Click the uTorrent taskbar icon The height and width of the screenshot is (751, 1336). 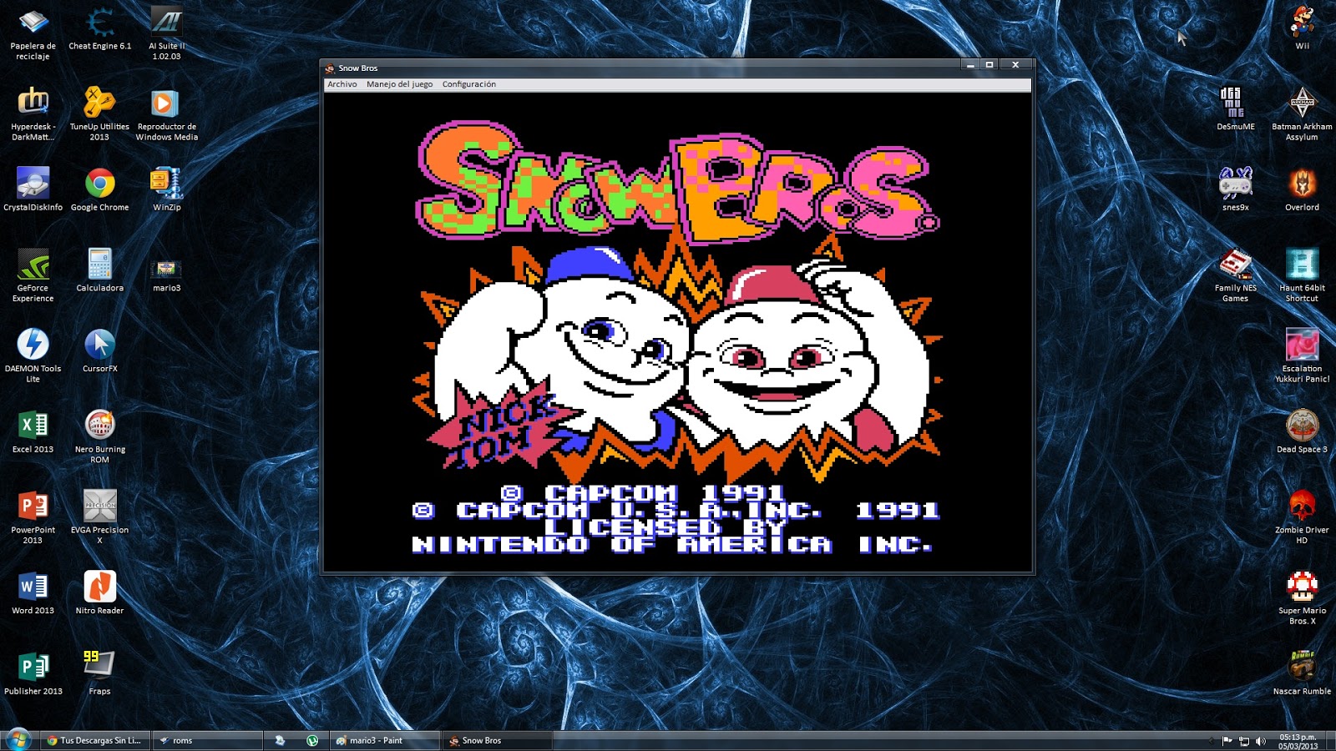click(312, 740)
